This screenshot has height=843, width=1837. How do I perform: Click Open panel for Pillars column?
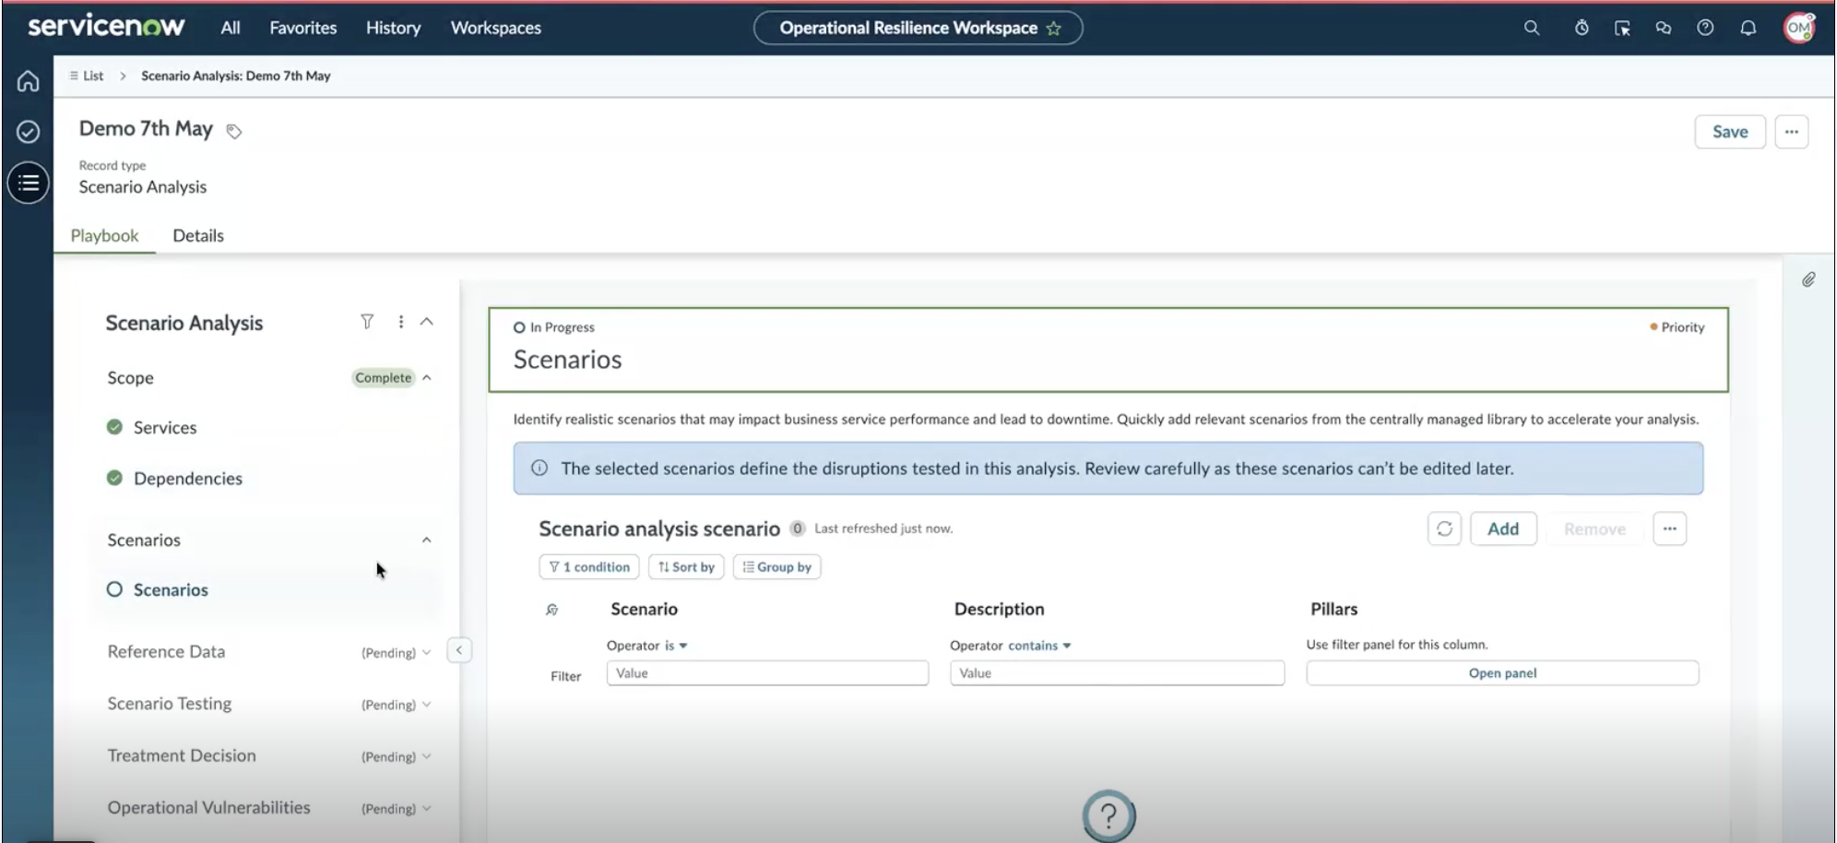[1502, 673]
